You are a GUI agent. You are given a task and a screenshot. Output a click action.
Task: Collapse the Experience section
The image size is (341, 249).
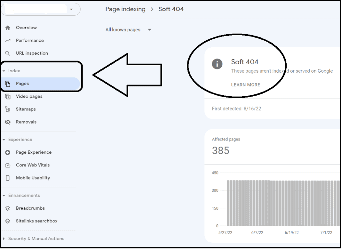click(x=4, y=140)
